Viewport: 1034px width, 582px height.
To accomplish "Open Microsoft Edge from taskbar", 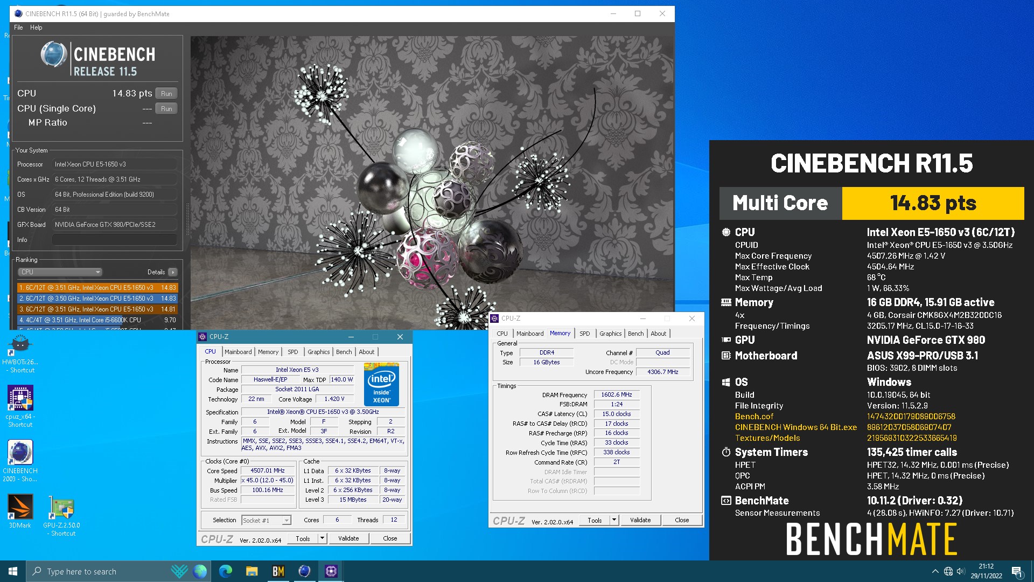I will coord(226,571).
